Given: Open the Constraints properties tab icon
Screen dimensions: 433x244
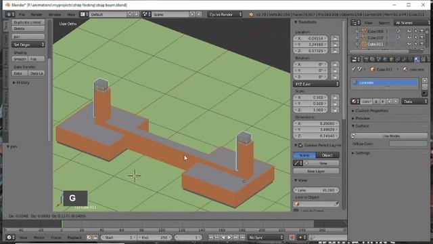Looking at the screenshot, I should [398, 60].
